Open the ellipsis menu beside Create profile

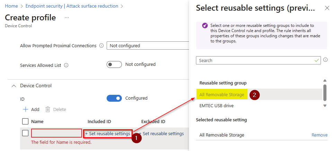tap(67, 18)
